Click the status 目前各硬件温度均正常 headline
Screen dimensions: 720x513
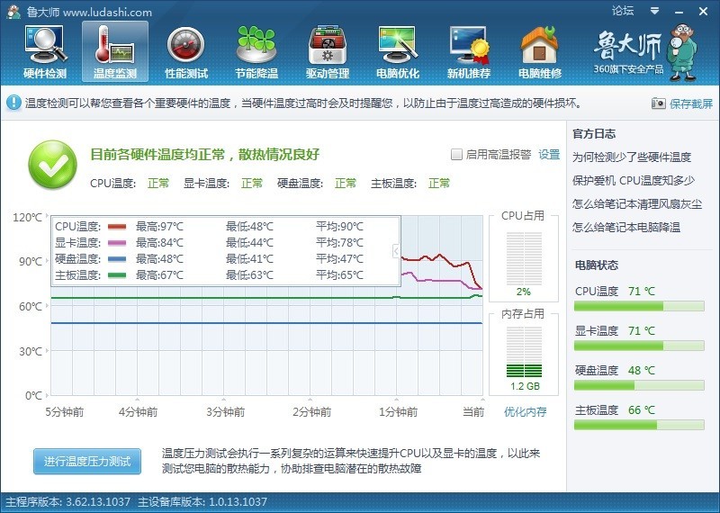point(204,154)
